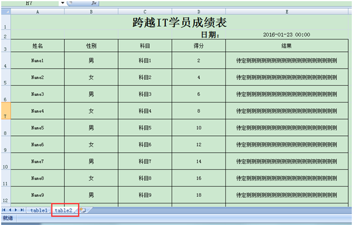Click the score cell with value 18

[x=199, y=195]
